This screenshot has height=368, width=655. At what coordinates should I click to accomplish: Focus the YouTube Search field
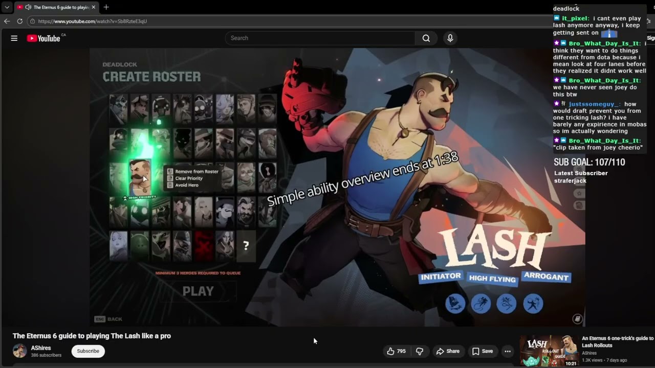[320, 38]
